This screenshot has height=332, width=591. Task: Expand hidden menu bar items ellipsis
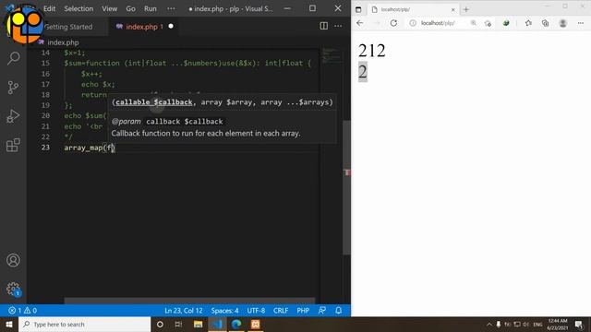(171, 8)
